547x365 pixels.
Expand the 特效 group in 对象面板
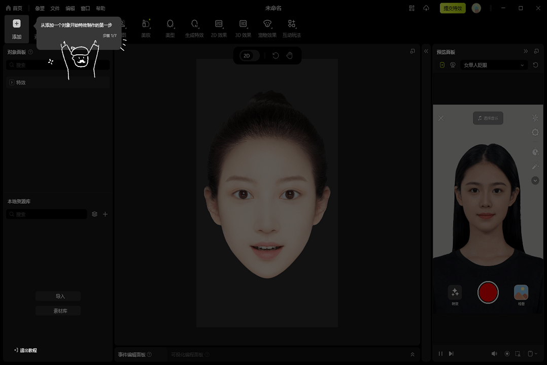click(x=11, y=82)
